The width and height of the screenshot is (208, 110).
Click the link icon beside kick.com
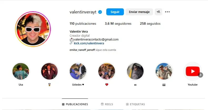[x=71, y=43]
